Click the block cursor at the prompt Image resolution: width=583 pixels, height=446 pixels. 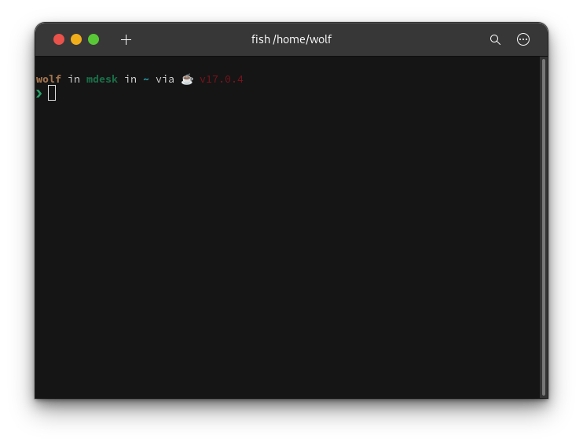pos(52,94)
